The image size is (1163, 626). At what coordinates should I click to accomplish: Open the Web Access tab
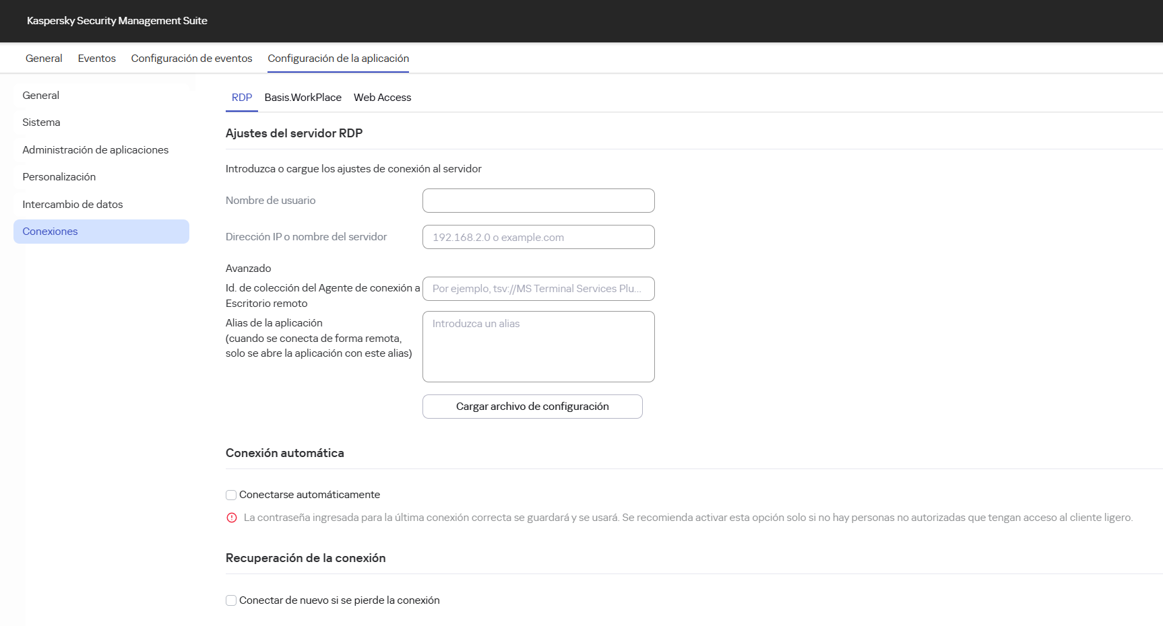coord(382,98)
